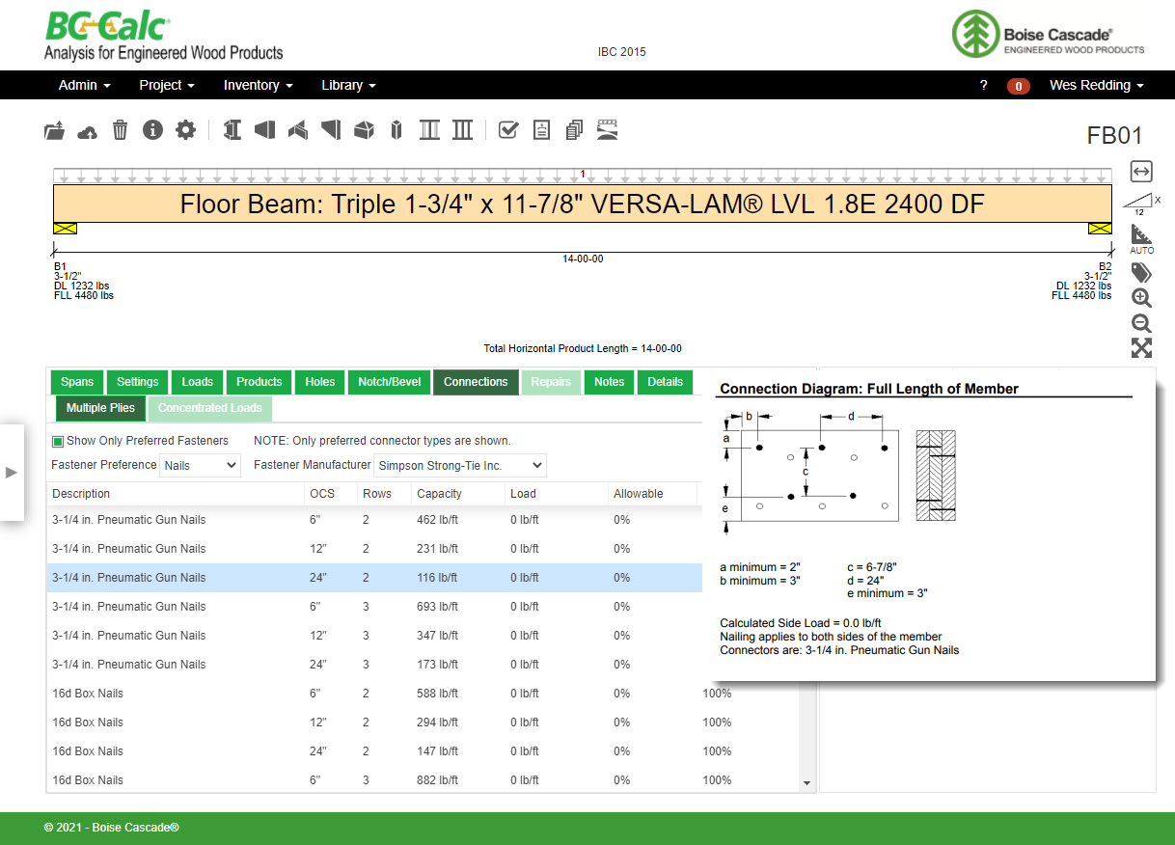Click the bridge-shaped toolbar icon
This screenshot has width=1175, height=845.
[x=607, y=129]
